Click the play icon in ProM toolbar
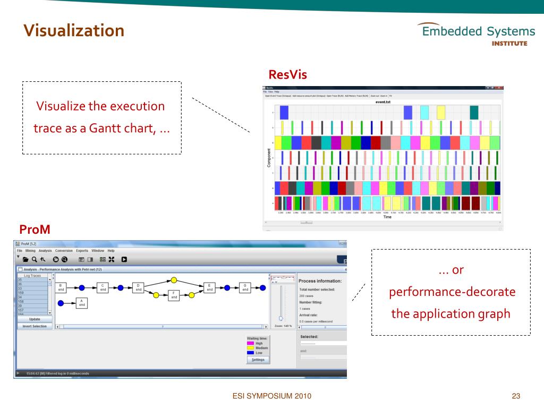 click(x=124, y=259)
